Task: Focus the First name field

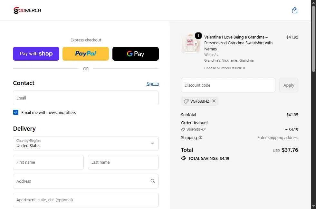Action: coord(48,162)
